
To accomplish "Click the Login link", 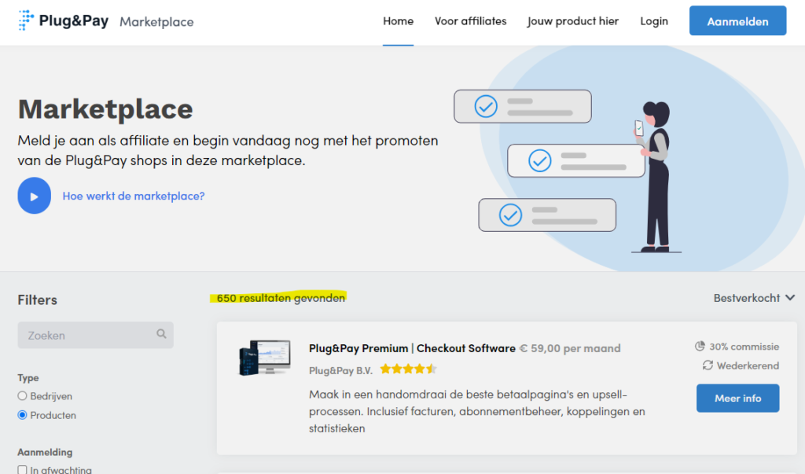I will pyautogui.click(x=653, y=21).
